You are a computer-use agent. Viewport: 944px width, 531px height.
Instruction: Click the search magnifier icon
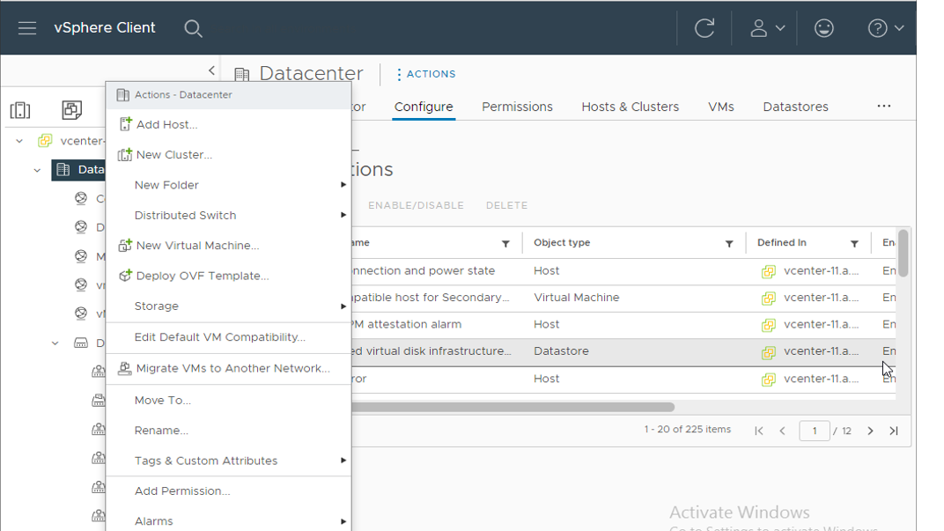193,28
